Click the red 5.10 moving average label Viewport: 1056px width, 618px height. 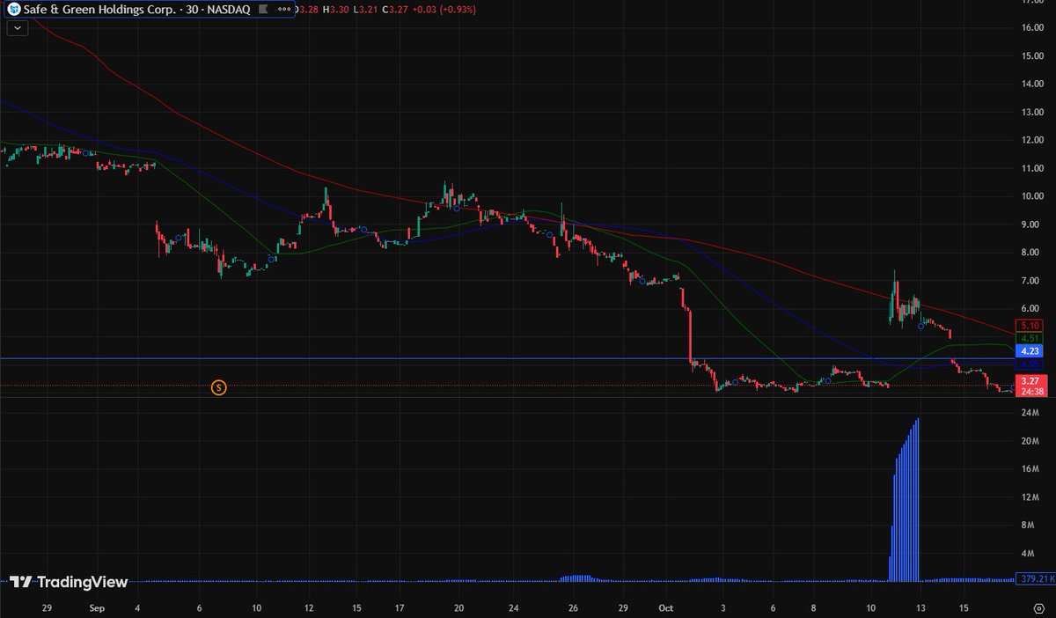click(1029, 326)
